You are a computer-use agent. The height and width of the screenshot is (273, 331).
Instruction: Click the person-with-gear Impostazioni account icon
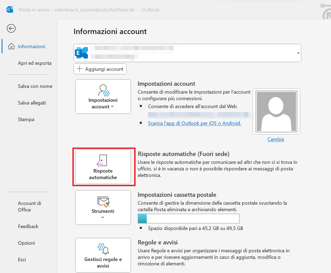[103, 90]
